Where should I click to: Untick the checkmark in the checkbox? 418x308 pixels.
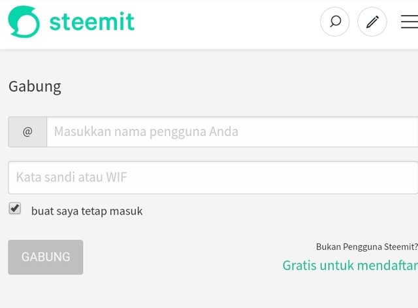[15, 208]
